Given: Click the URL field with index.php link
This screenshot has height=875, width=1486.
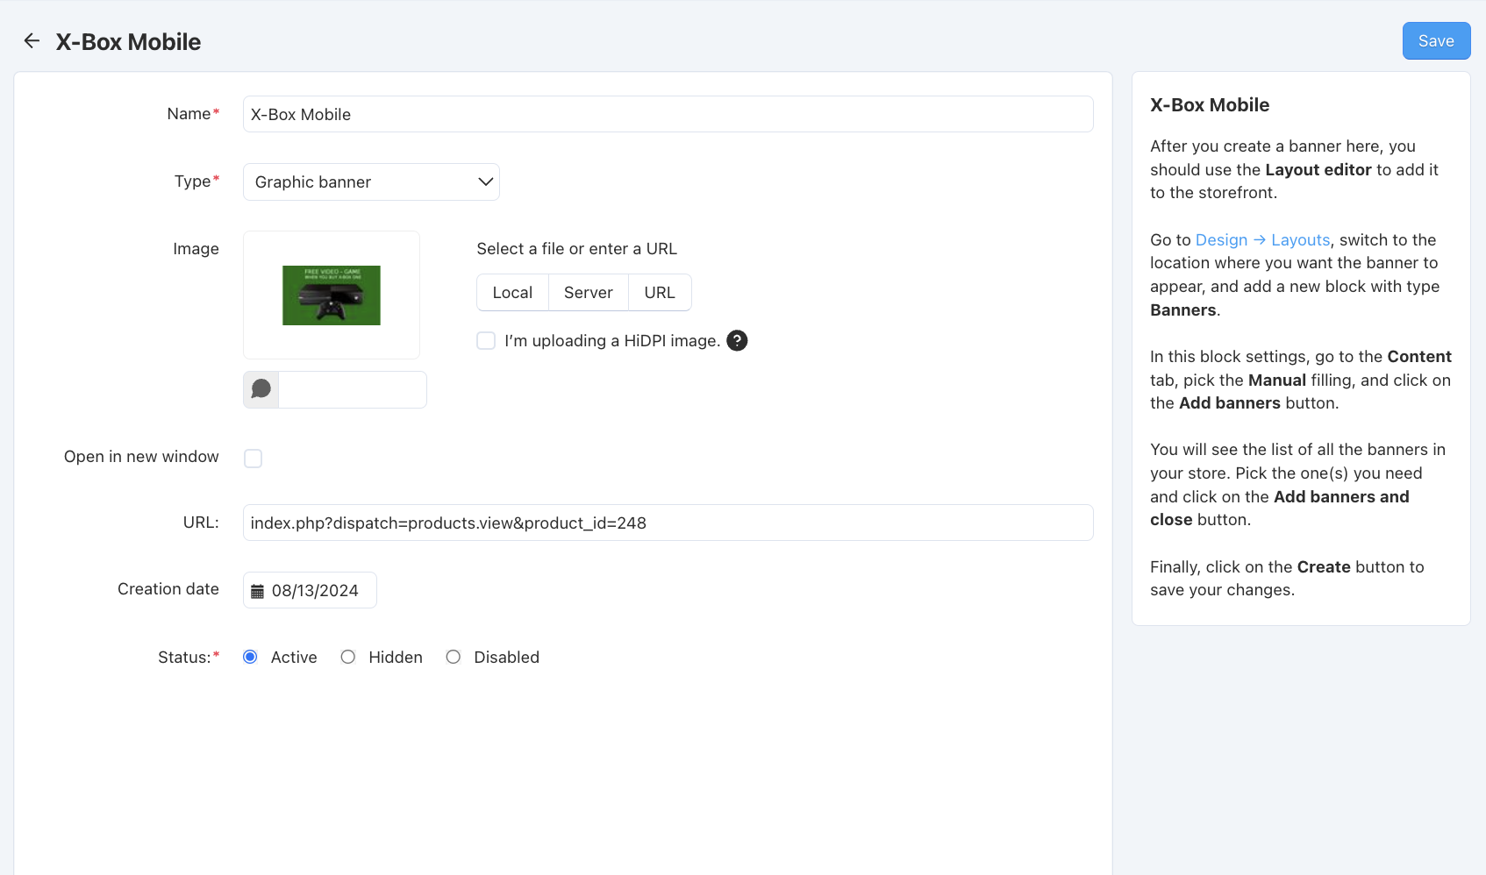Looking at the screenshot, I should pos(668,523).
